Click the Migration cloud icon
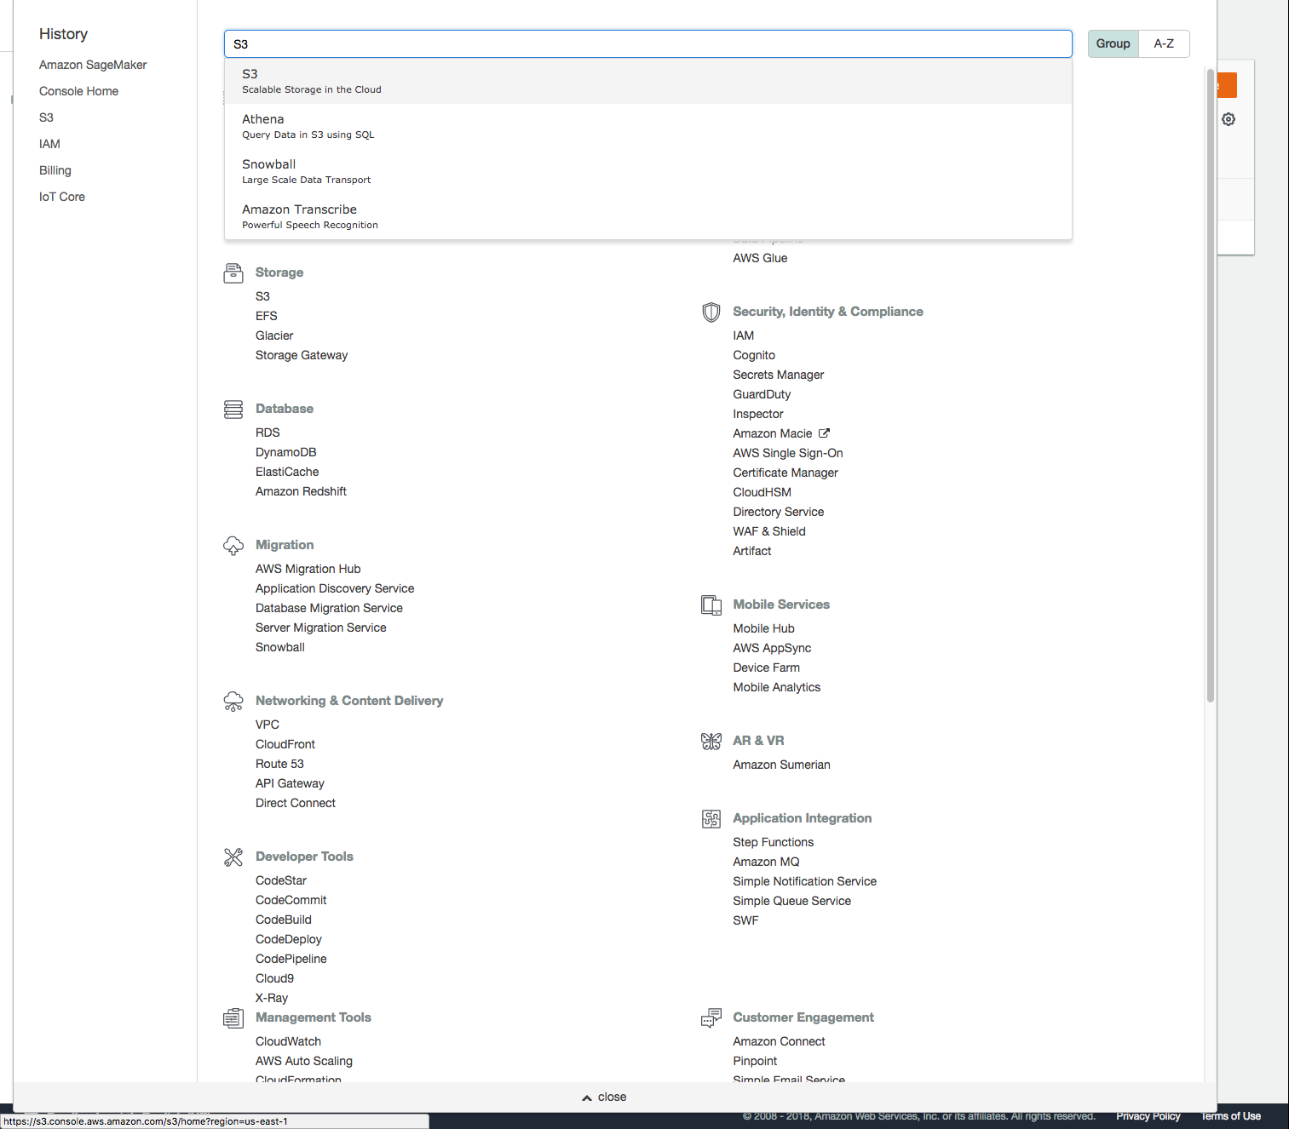This screenshot has width=1289, height=1129. [233, 546]
